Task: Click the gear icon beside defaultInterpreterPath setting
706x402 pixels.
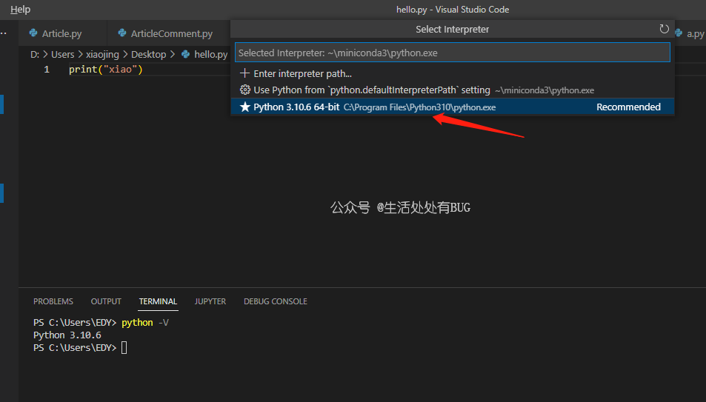Action: coord(245,90)
